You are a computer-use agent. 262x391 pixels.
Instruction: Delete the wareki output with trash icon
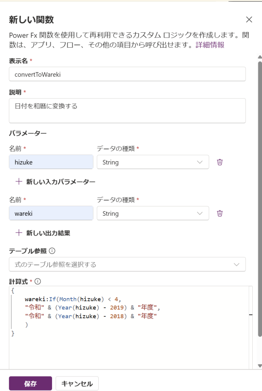[x=220, y=213]
